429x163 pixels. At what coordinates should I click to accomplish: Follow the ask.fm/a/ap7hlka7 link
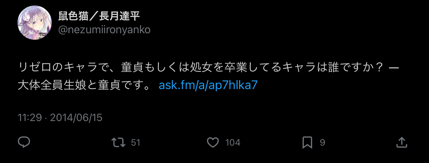click(208, 85)
